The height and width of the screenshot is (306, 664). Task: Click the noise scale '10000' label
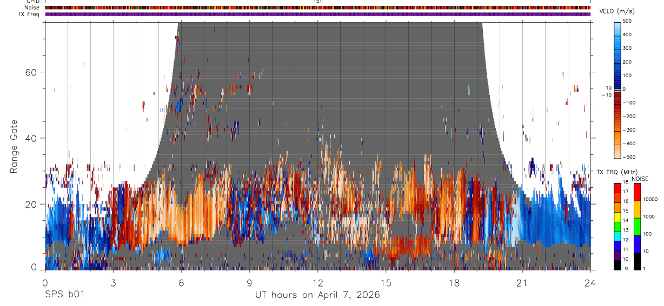tap(650, 199)
